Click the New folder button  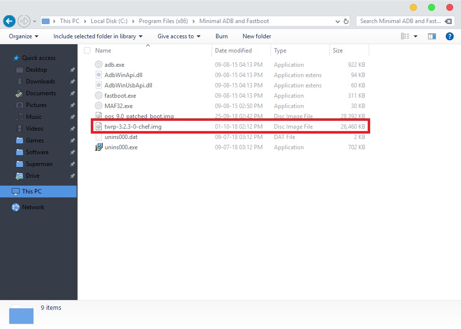[x=257, y=36]
